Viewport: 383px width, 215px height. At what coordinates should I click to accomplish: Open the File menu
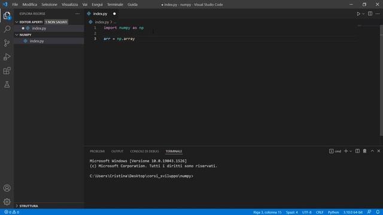coord(15,4)
